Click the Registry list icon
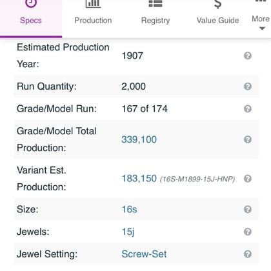 (x=156, y=3)
